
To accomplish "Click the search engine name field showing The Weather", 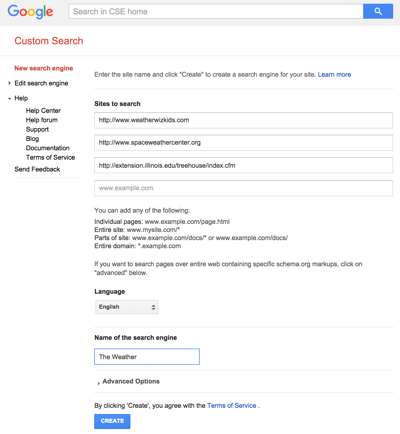I will pyautogui.click(x=147, y=356).
